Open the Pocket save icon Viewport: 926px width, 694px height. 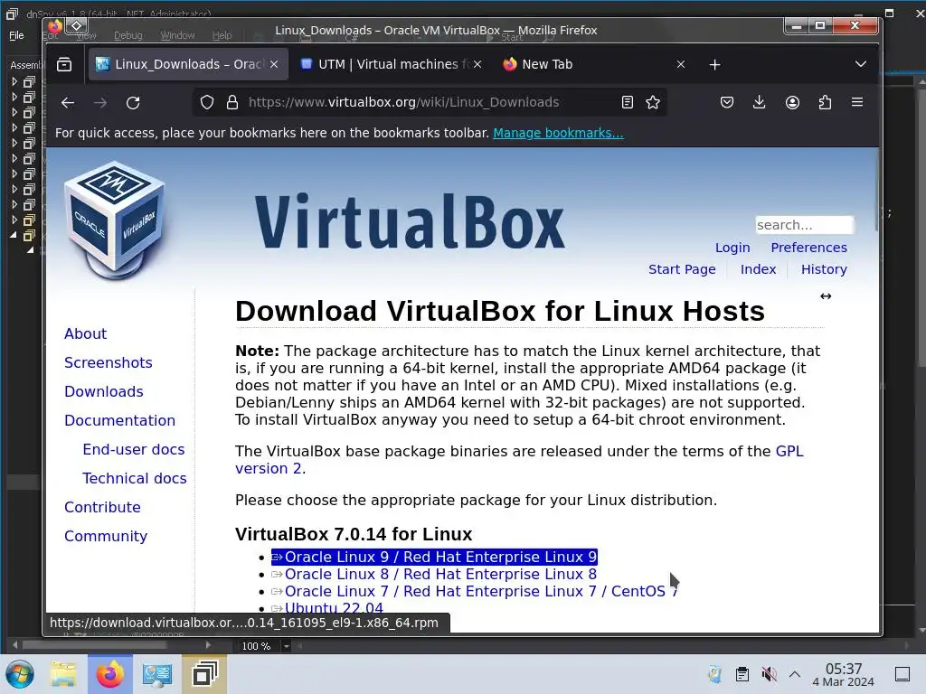[x=727, y=102]
